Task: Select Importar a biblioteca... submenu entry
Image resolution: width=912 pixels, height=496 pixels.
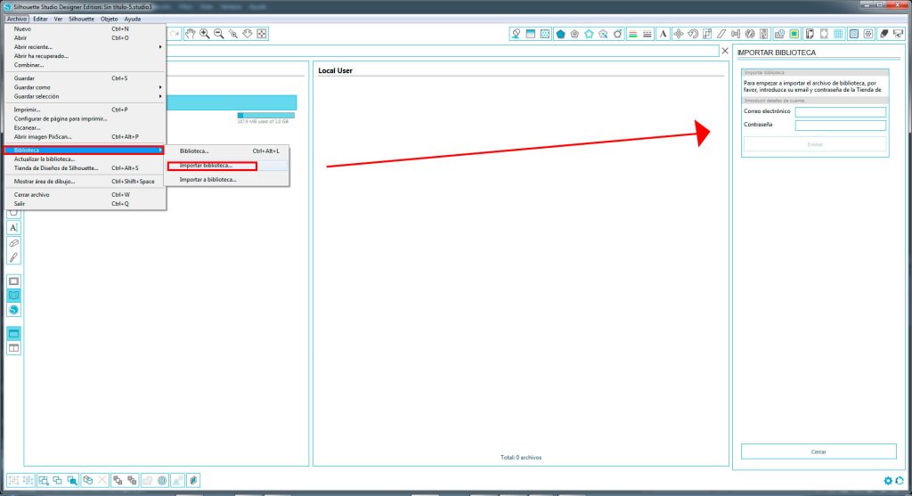Action: (x=227, y=180)
